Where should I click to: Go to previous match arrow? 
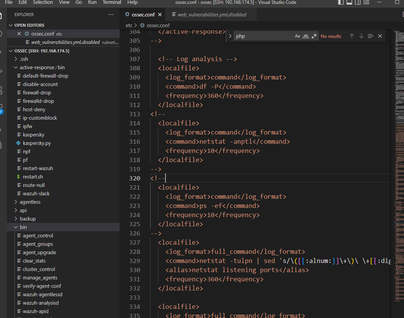pos(352,36)
